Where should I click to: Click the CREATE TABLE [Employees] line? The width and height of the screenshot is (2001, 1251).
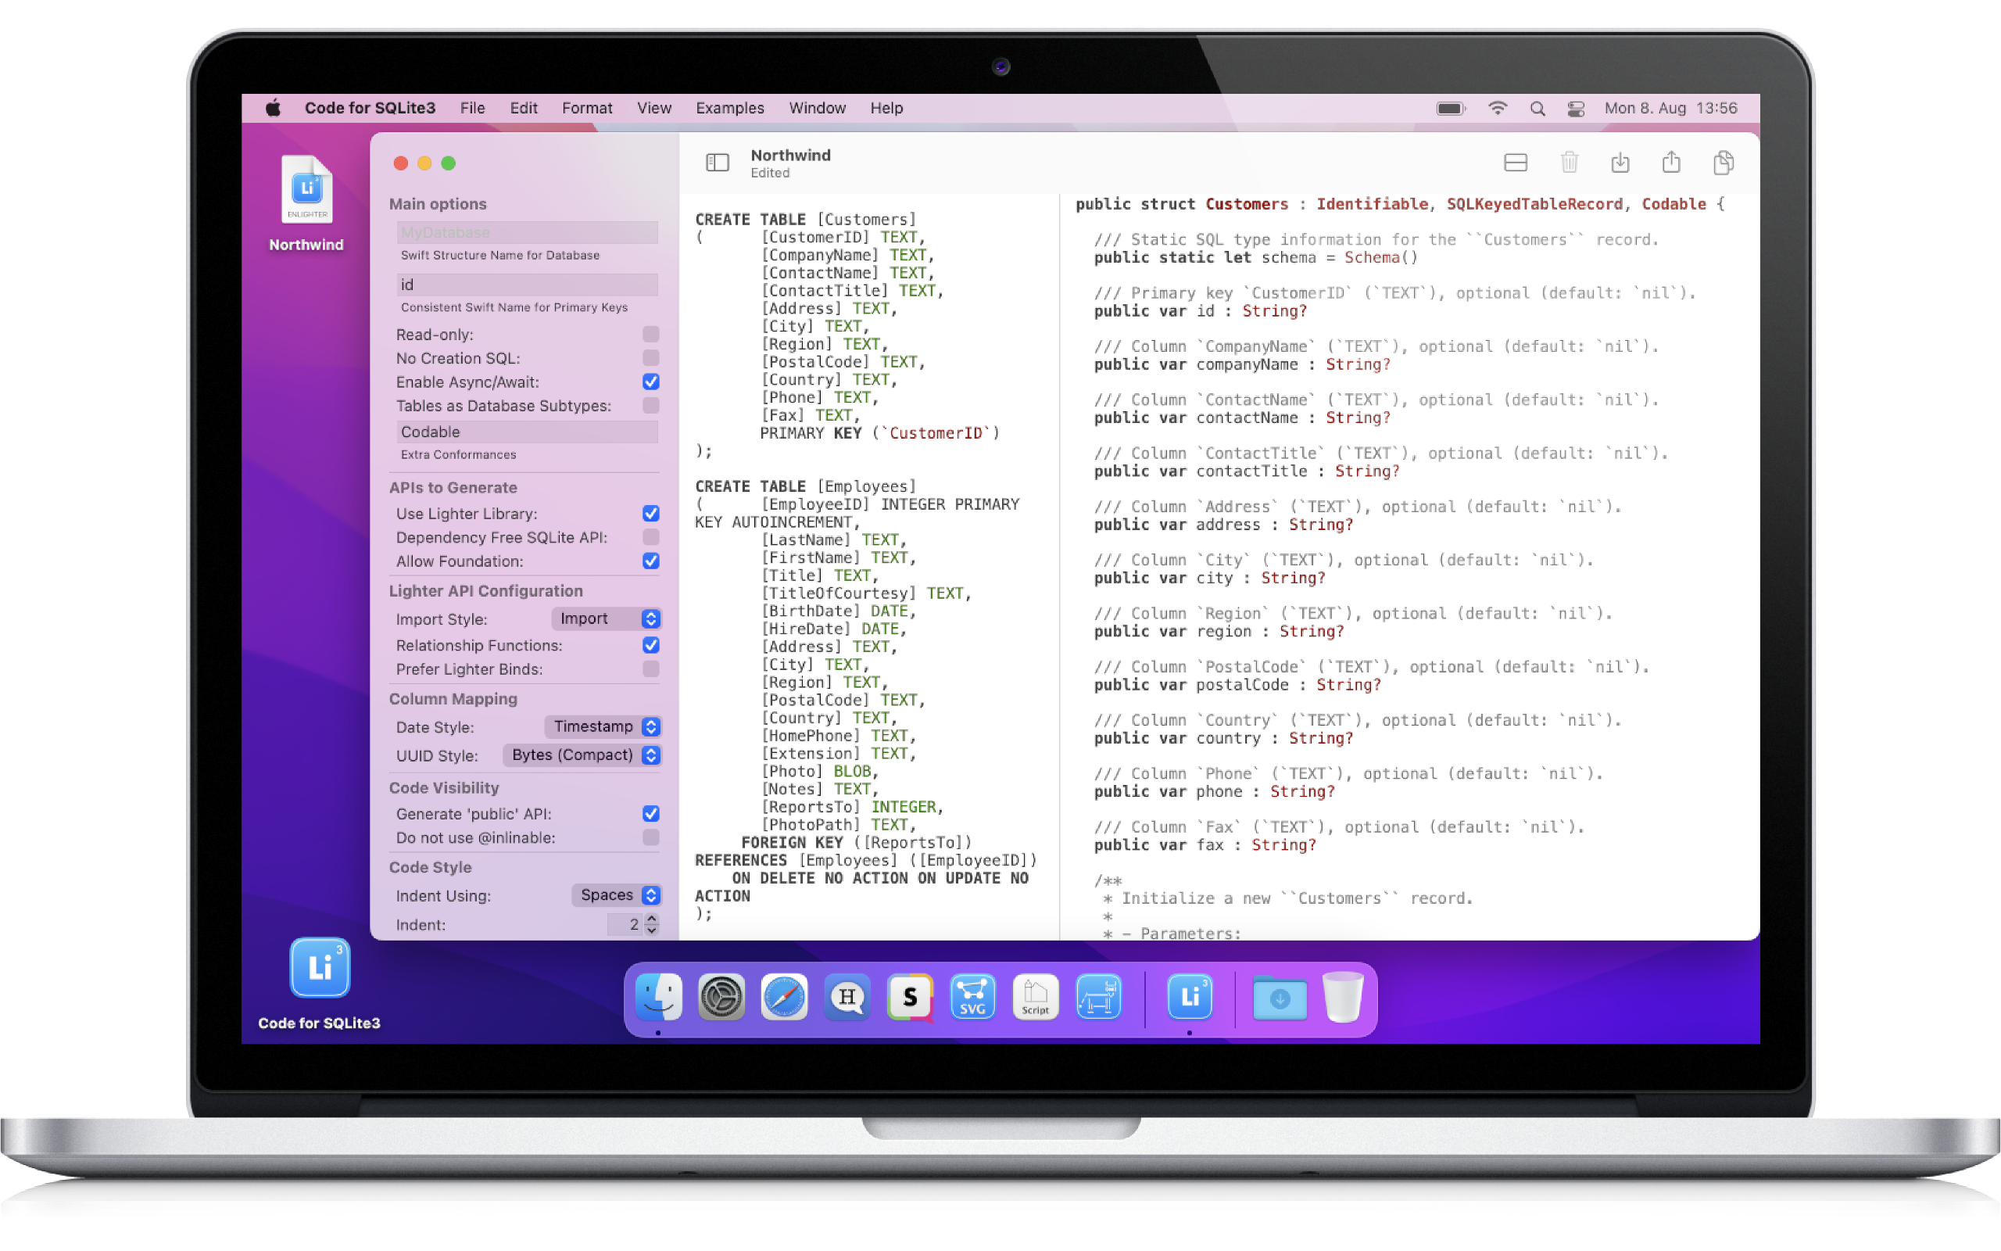tap(805, 486)
